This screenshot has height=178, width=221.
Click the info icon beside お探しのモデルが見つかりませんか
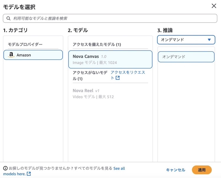(x=5, y=168)
